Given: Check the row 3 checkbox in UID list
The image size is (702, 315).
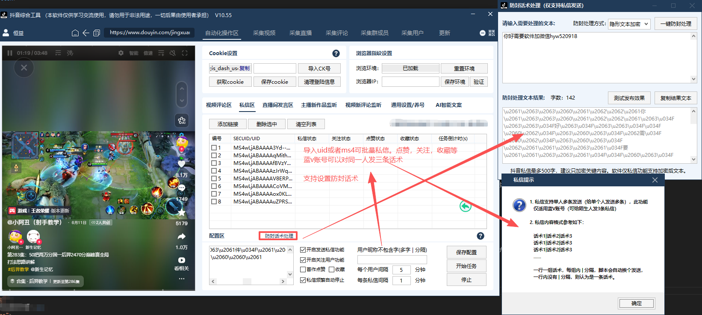Looking at the screenshot, I should (x=214, y=163).
